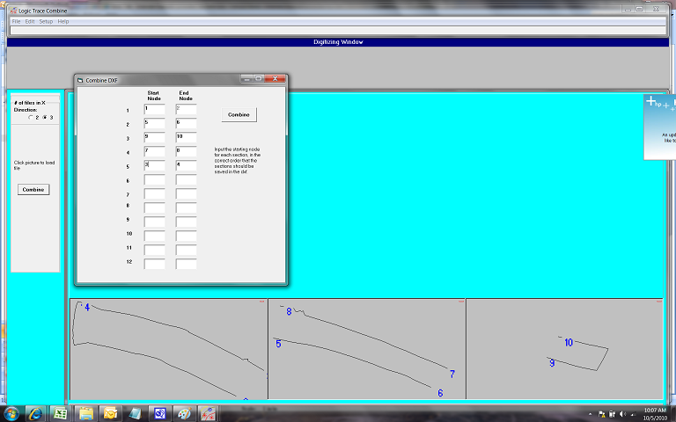This screenshot has height=422, width=676.
Task: Click Combine button in Combine DXF dialog
Action: click(239, 115)
